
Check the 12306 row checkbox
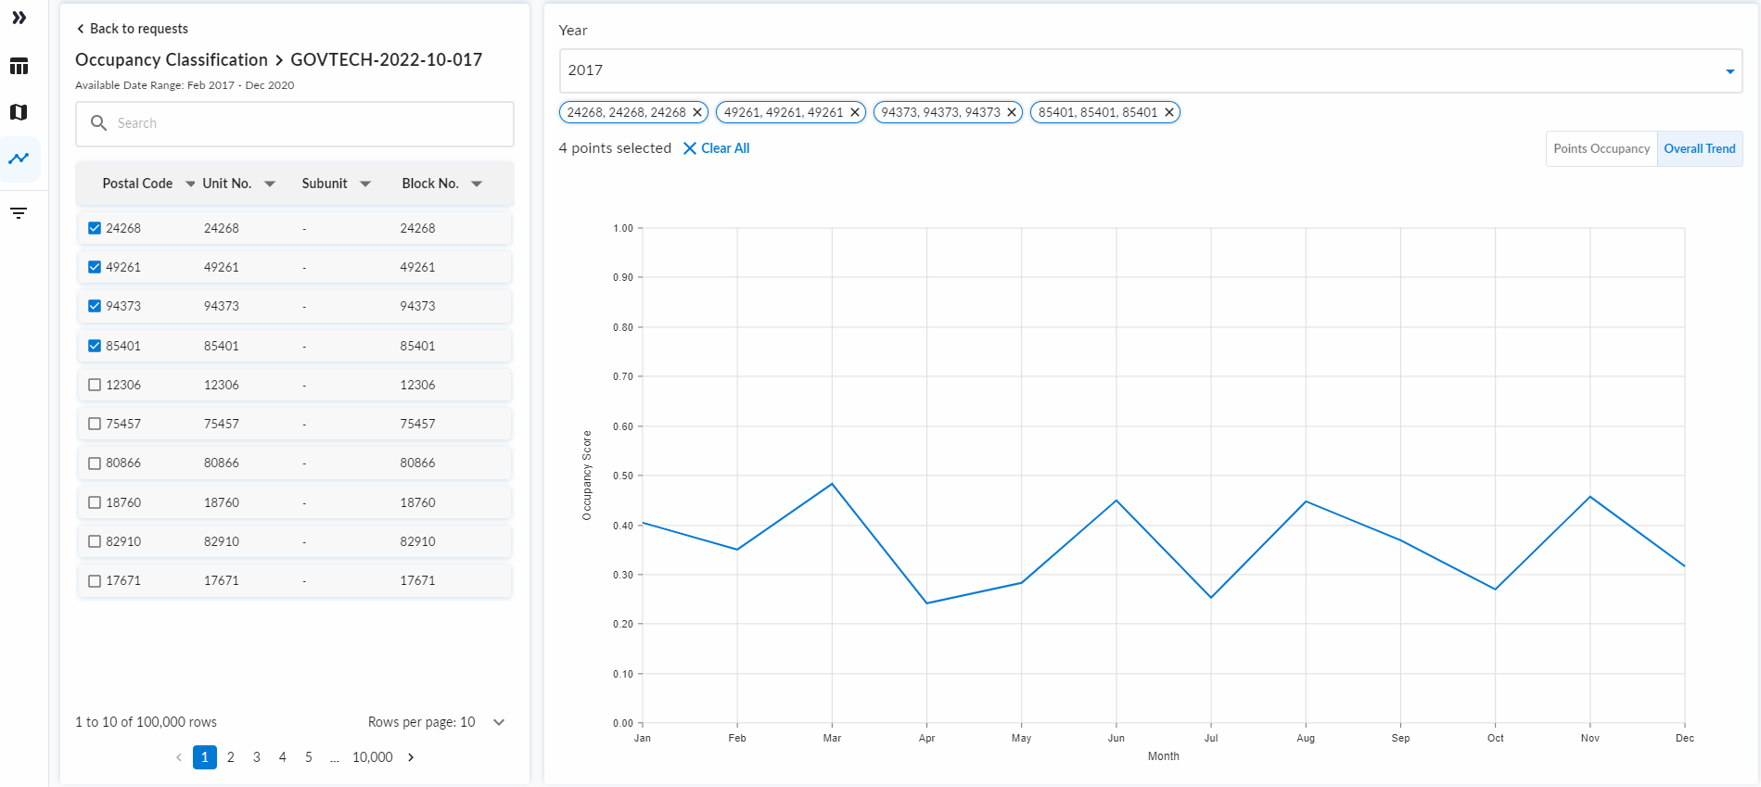point(95,385)
